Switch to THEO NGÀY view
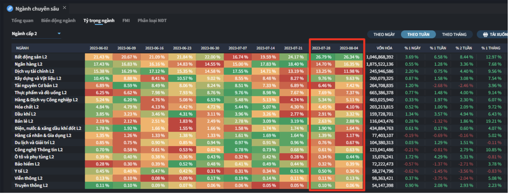The width and height of the screenshot is (509, 195). tap(384, 35)
